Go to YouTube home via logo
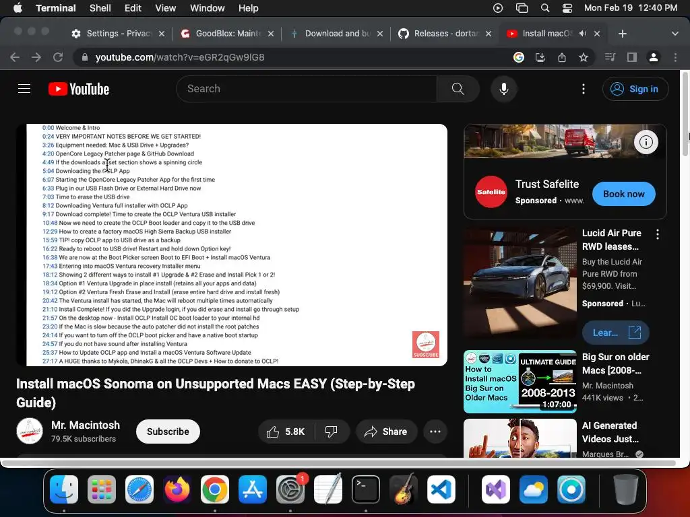Image resolution: width=690 pixels, height=517 pixels. (x=79, y=89)
